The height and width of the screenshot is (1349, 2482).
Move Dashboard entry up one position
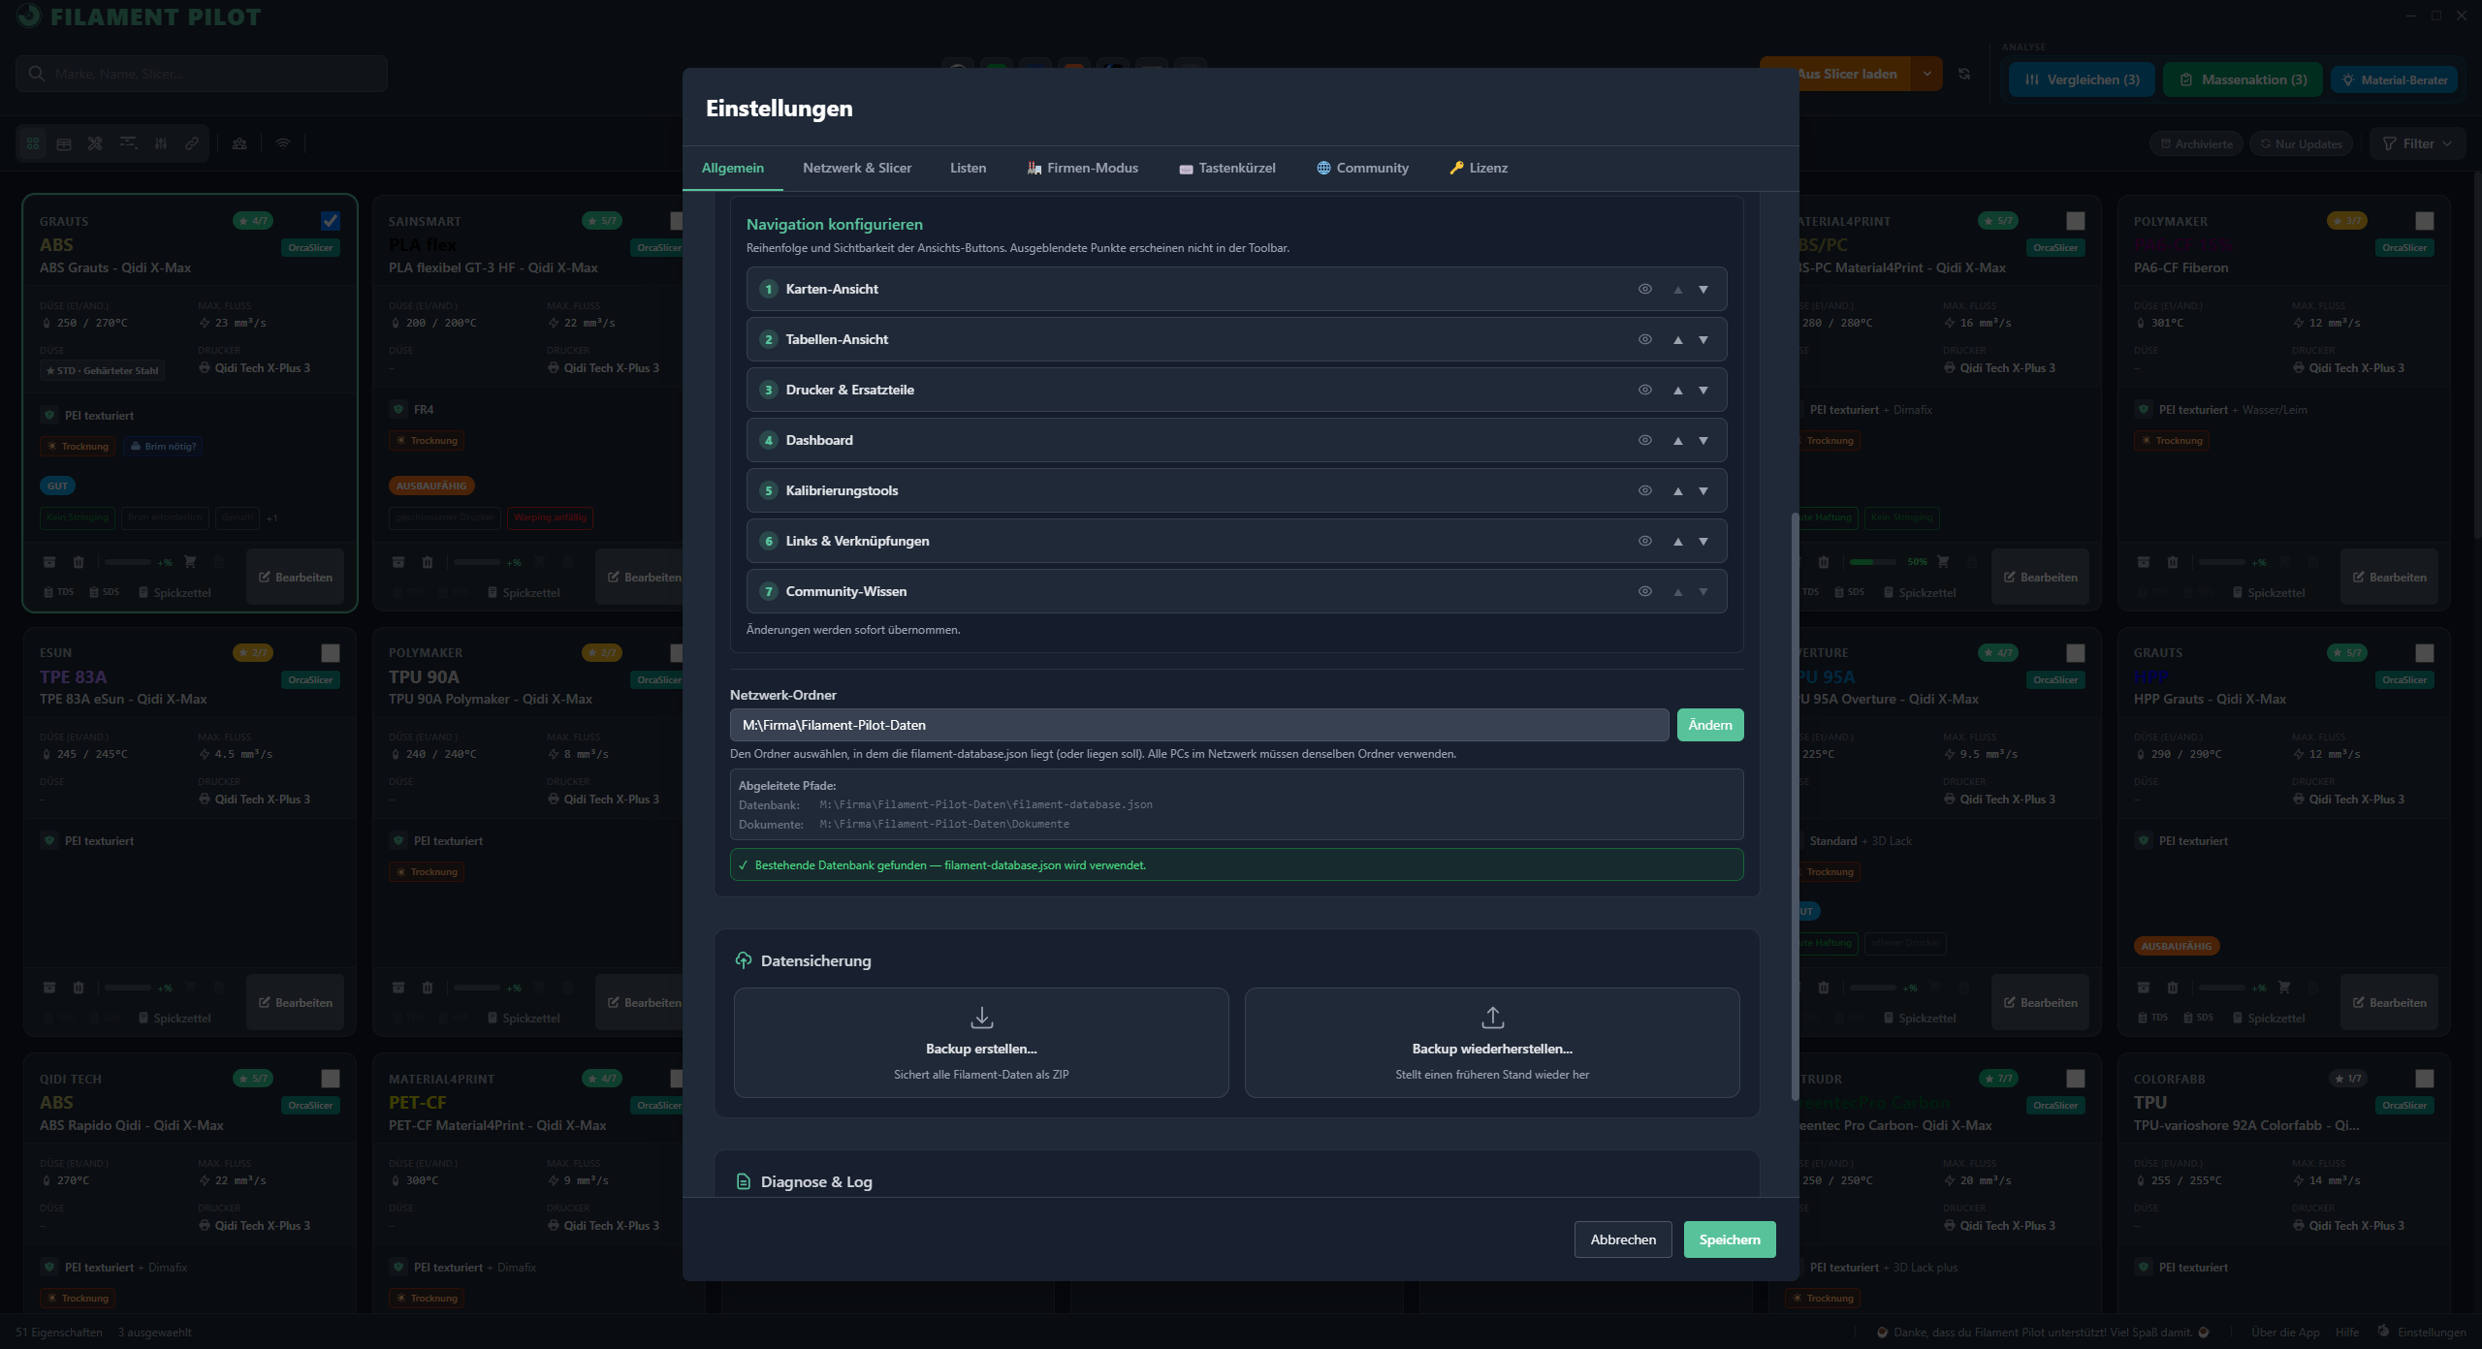[1678, 440]
